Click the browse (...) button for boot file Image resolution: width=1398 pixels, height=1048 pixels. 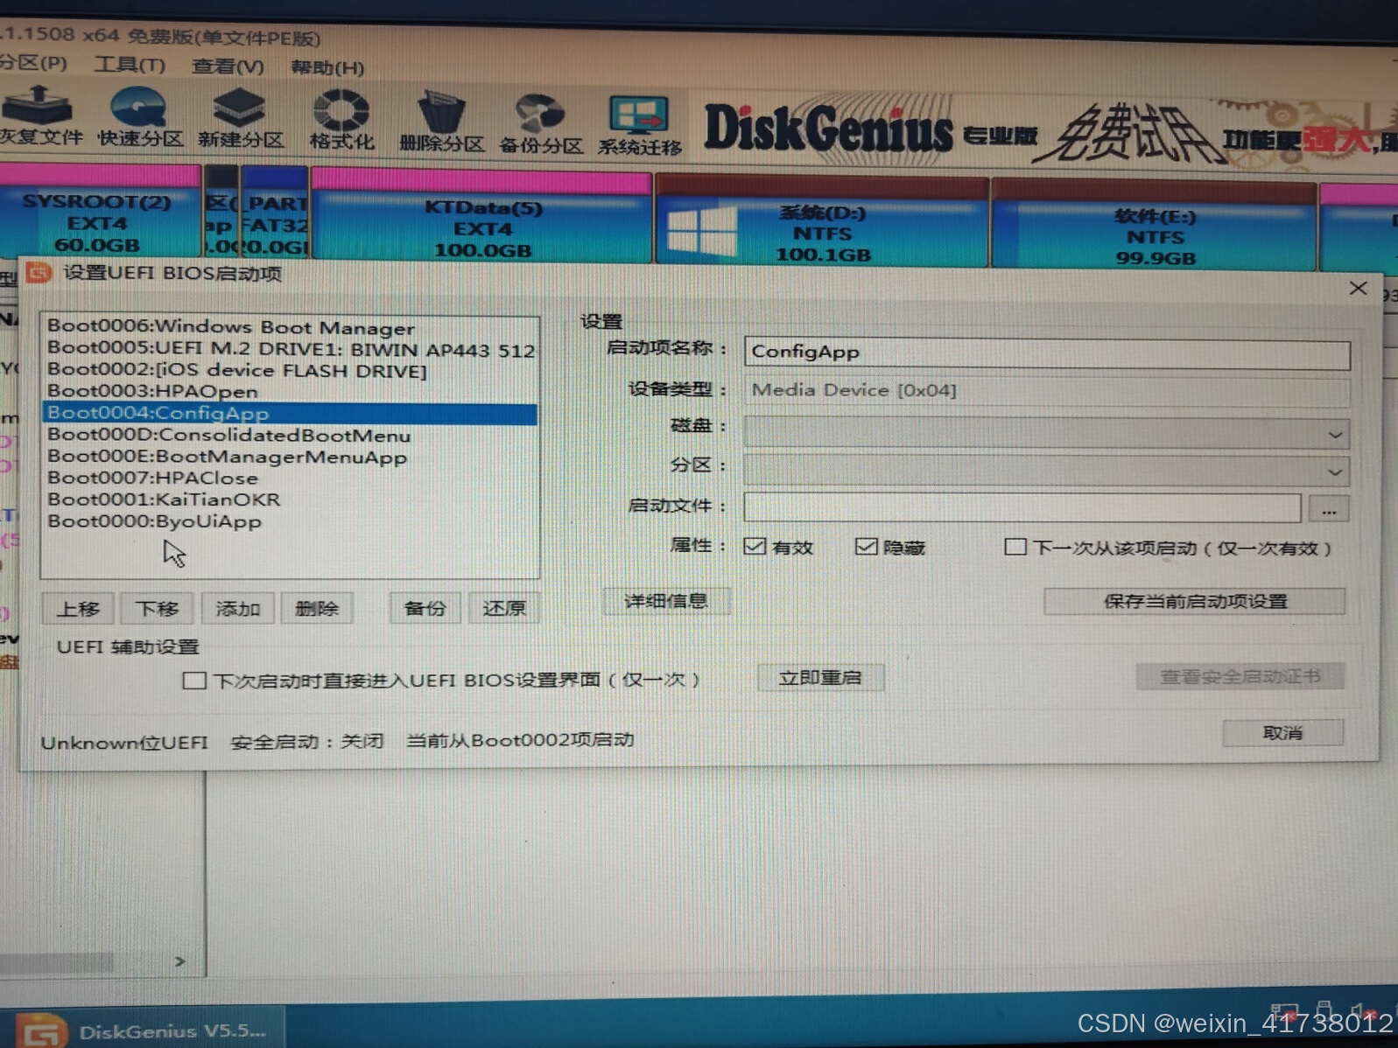click(x=1329, y=508)
